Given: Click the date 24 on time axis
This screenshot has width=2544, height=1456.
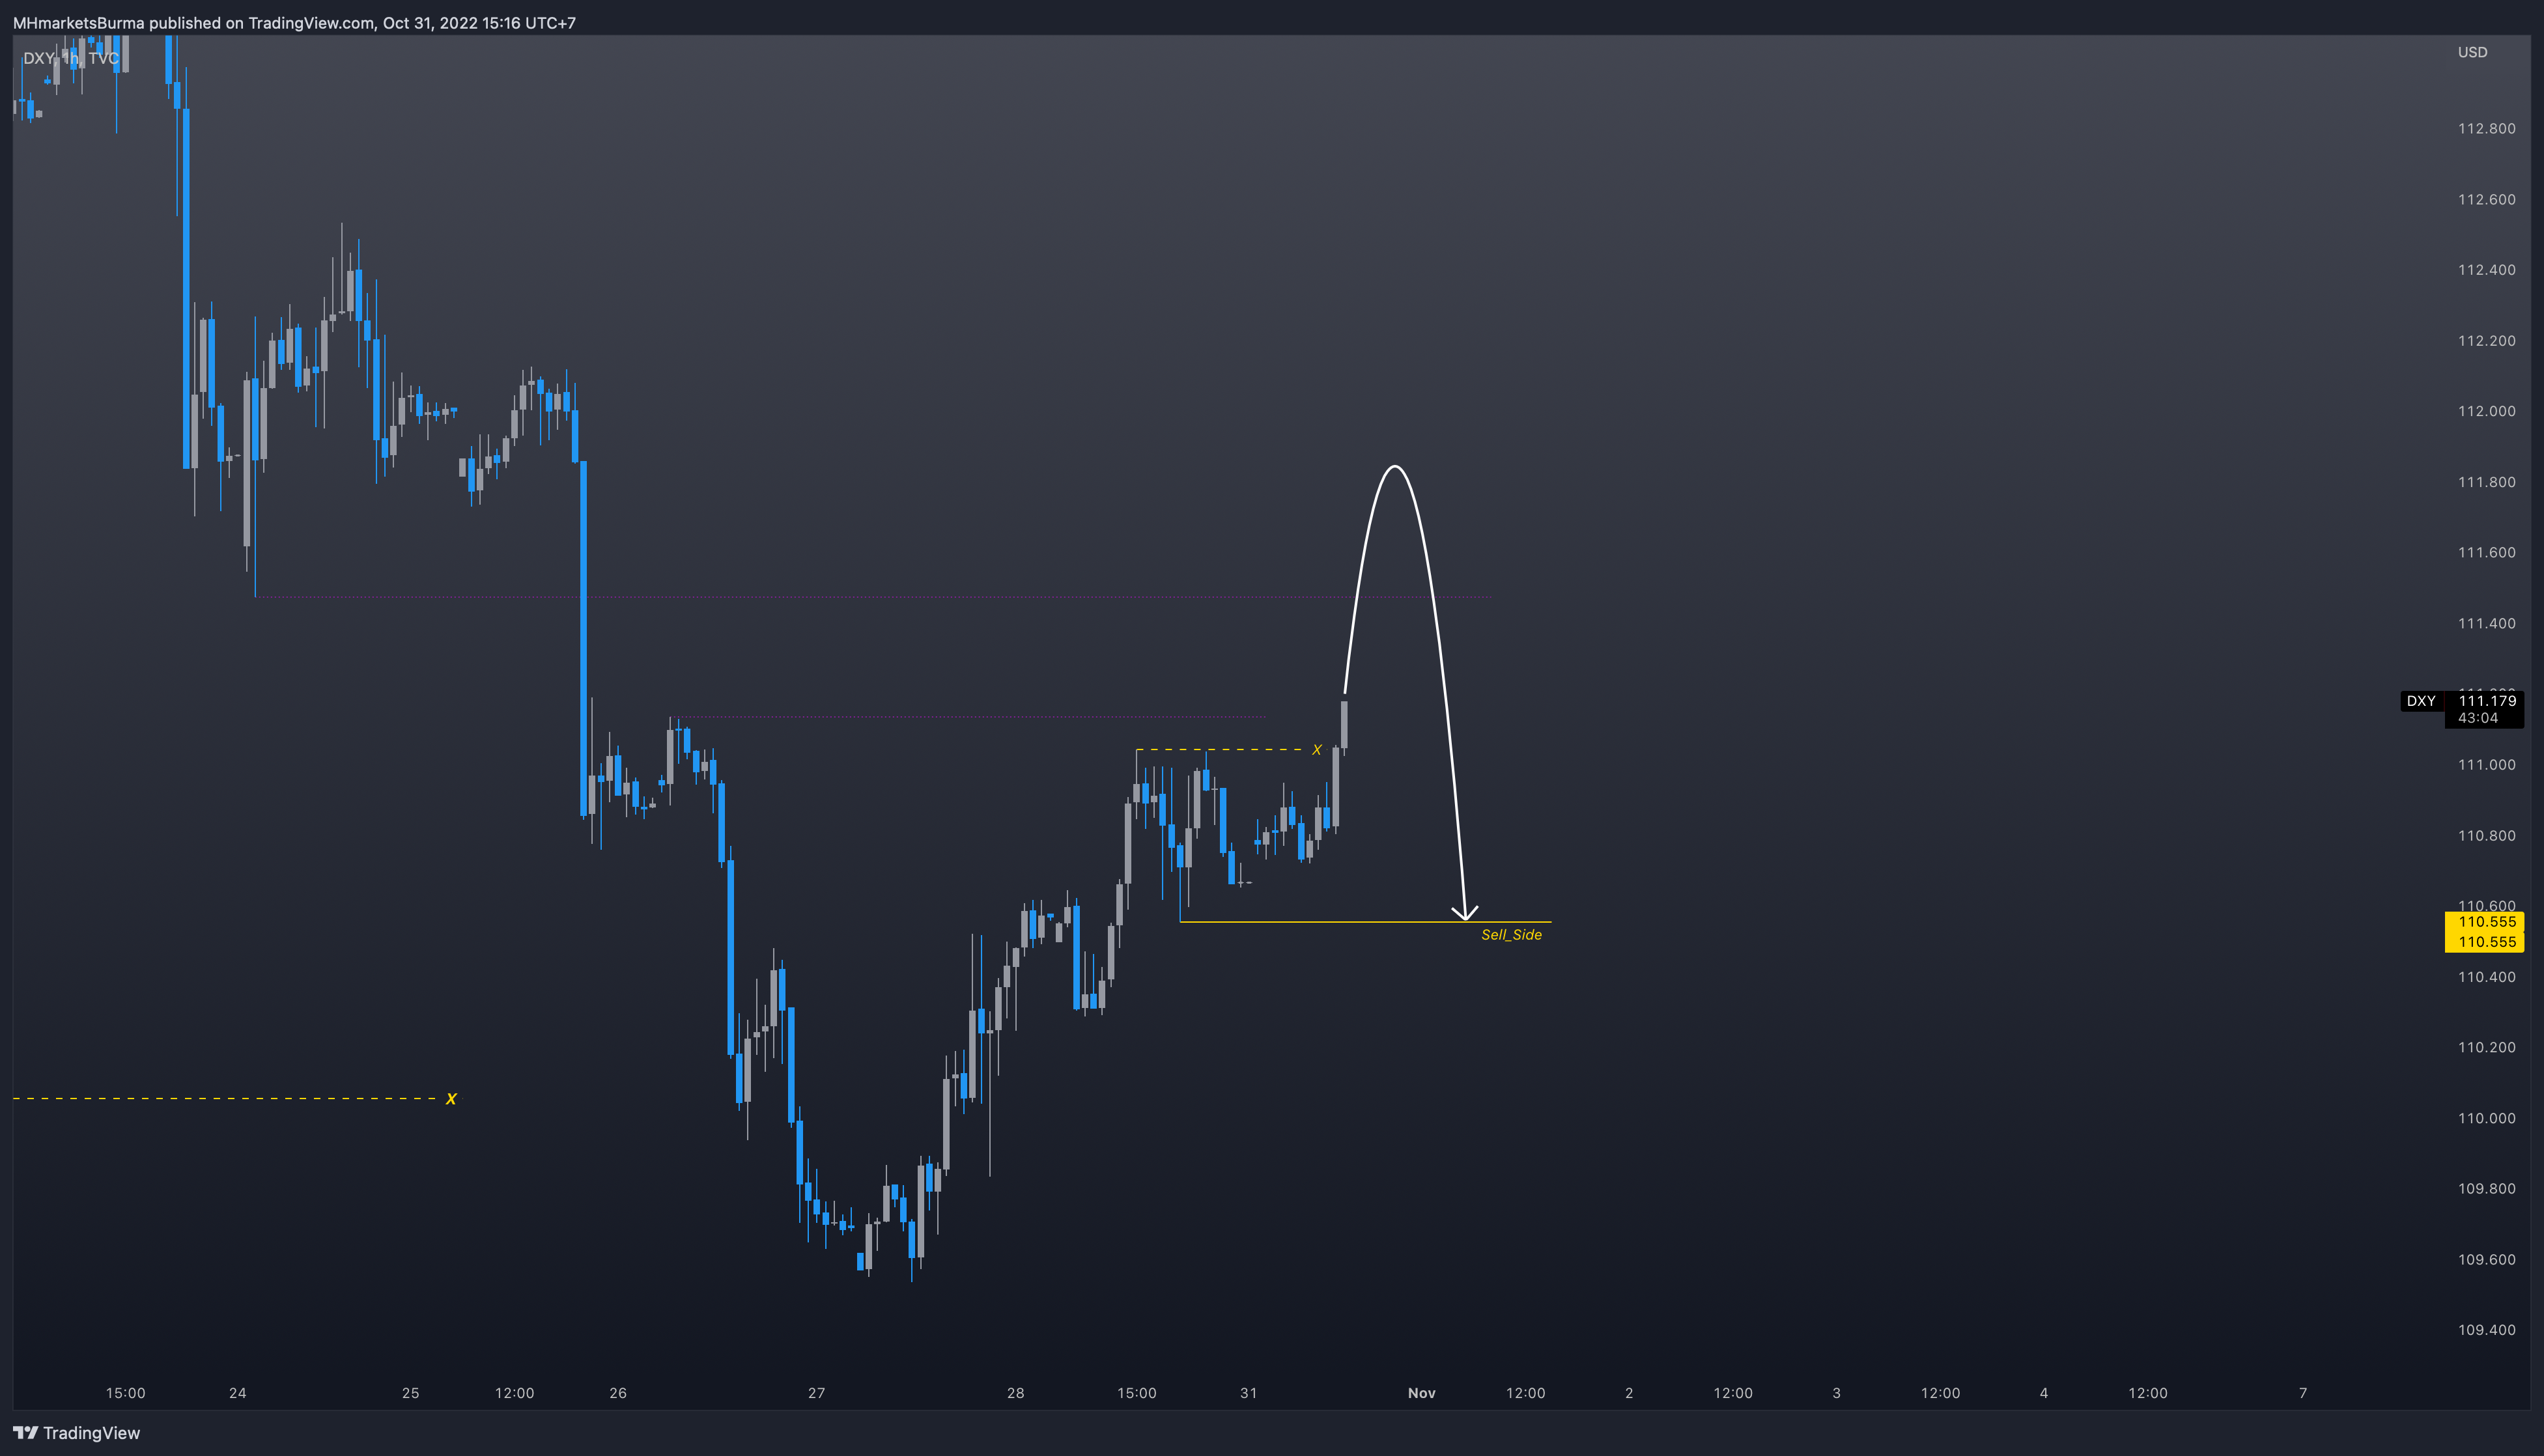Looking at the screenshot, I should [x=237, y=1393].
